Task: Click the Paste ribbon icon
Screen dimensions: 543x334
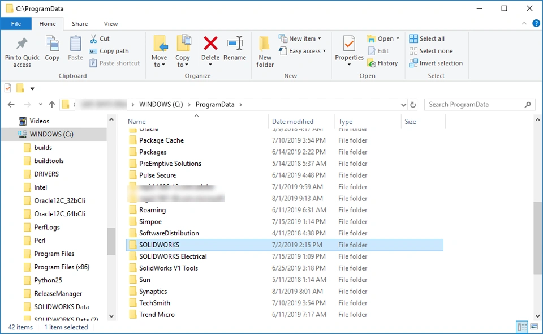Action: 75,44
